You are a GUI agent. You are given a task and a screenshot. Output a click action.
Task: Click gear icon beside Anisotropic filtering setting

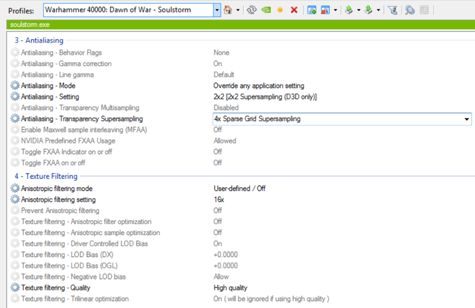pyautogui.click(x=15, y=199)
